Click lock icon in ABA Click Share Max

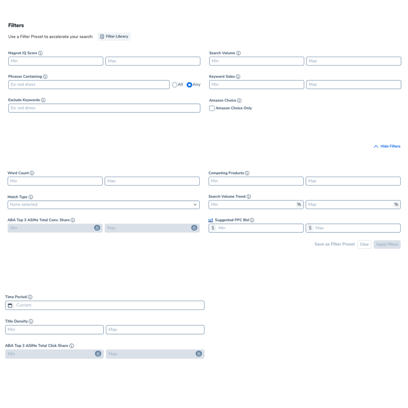[x=199, y=354]
